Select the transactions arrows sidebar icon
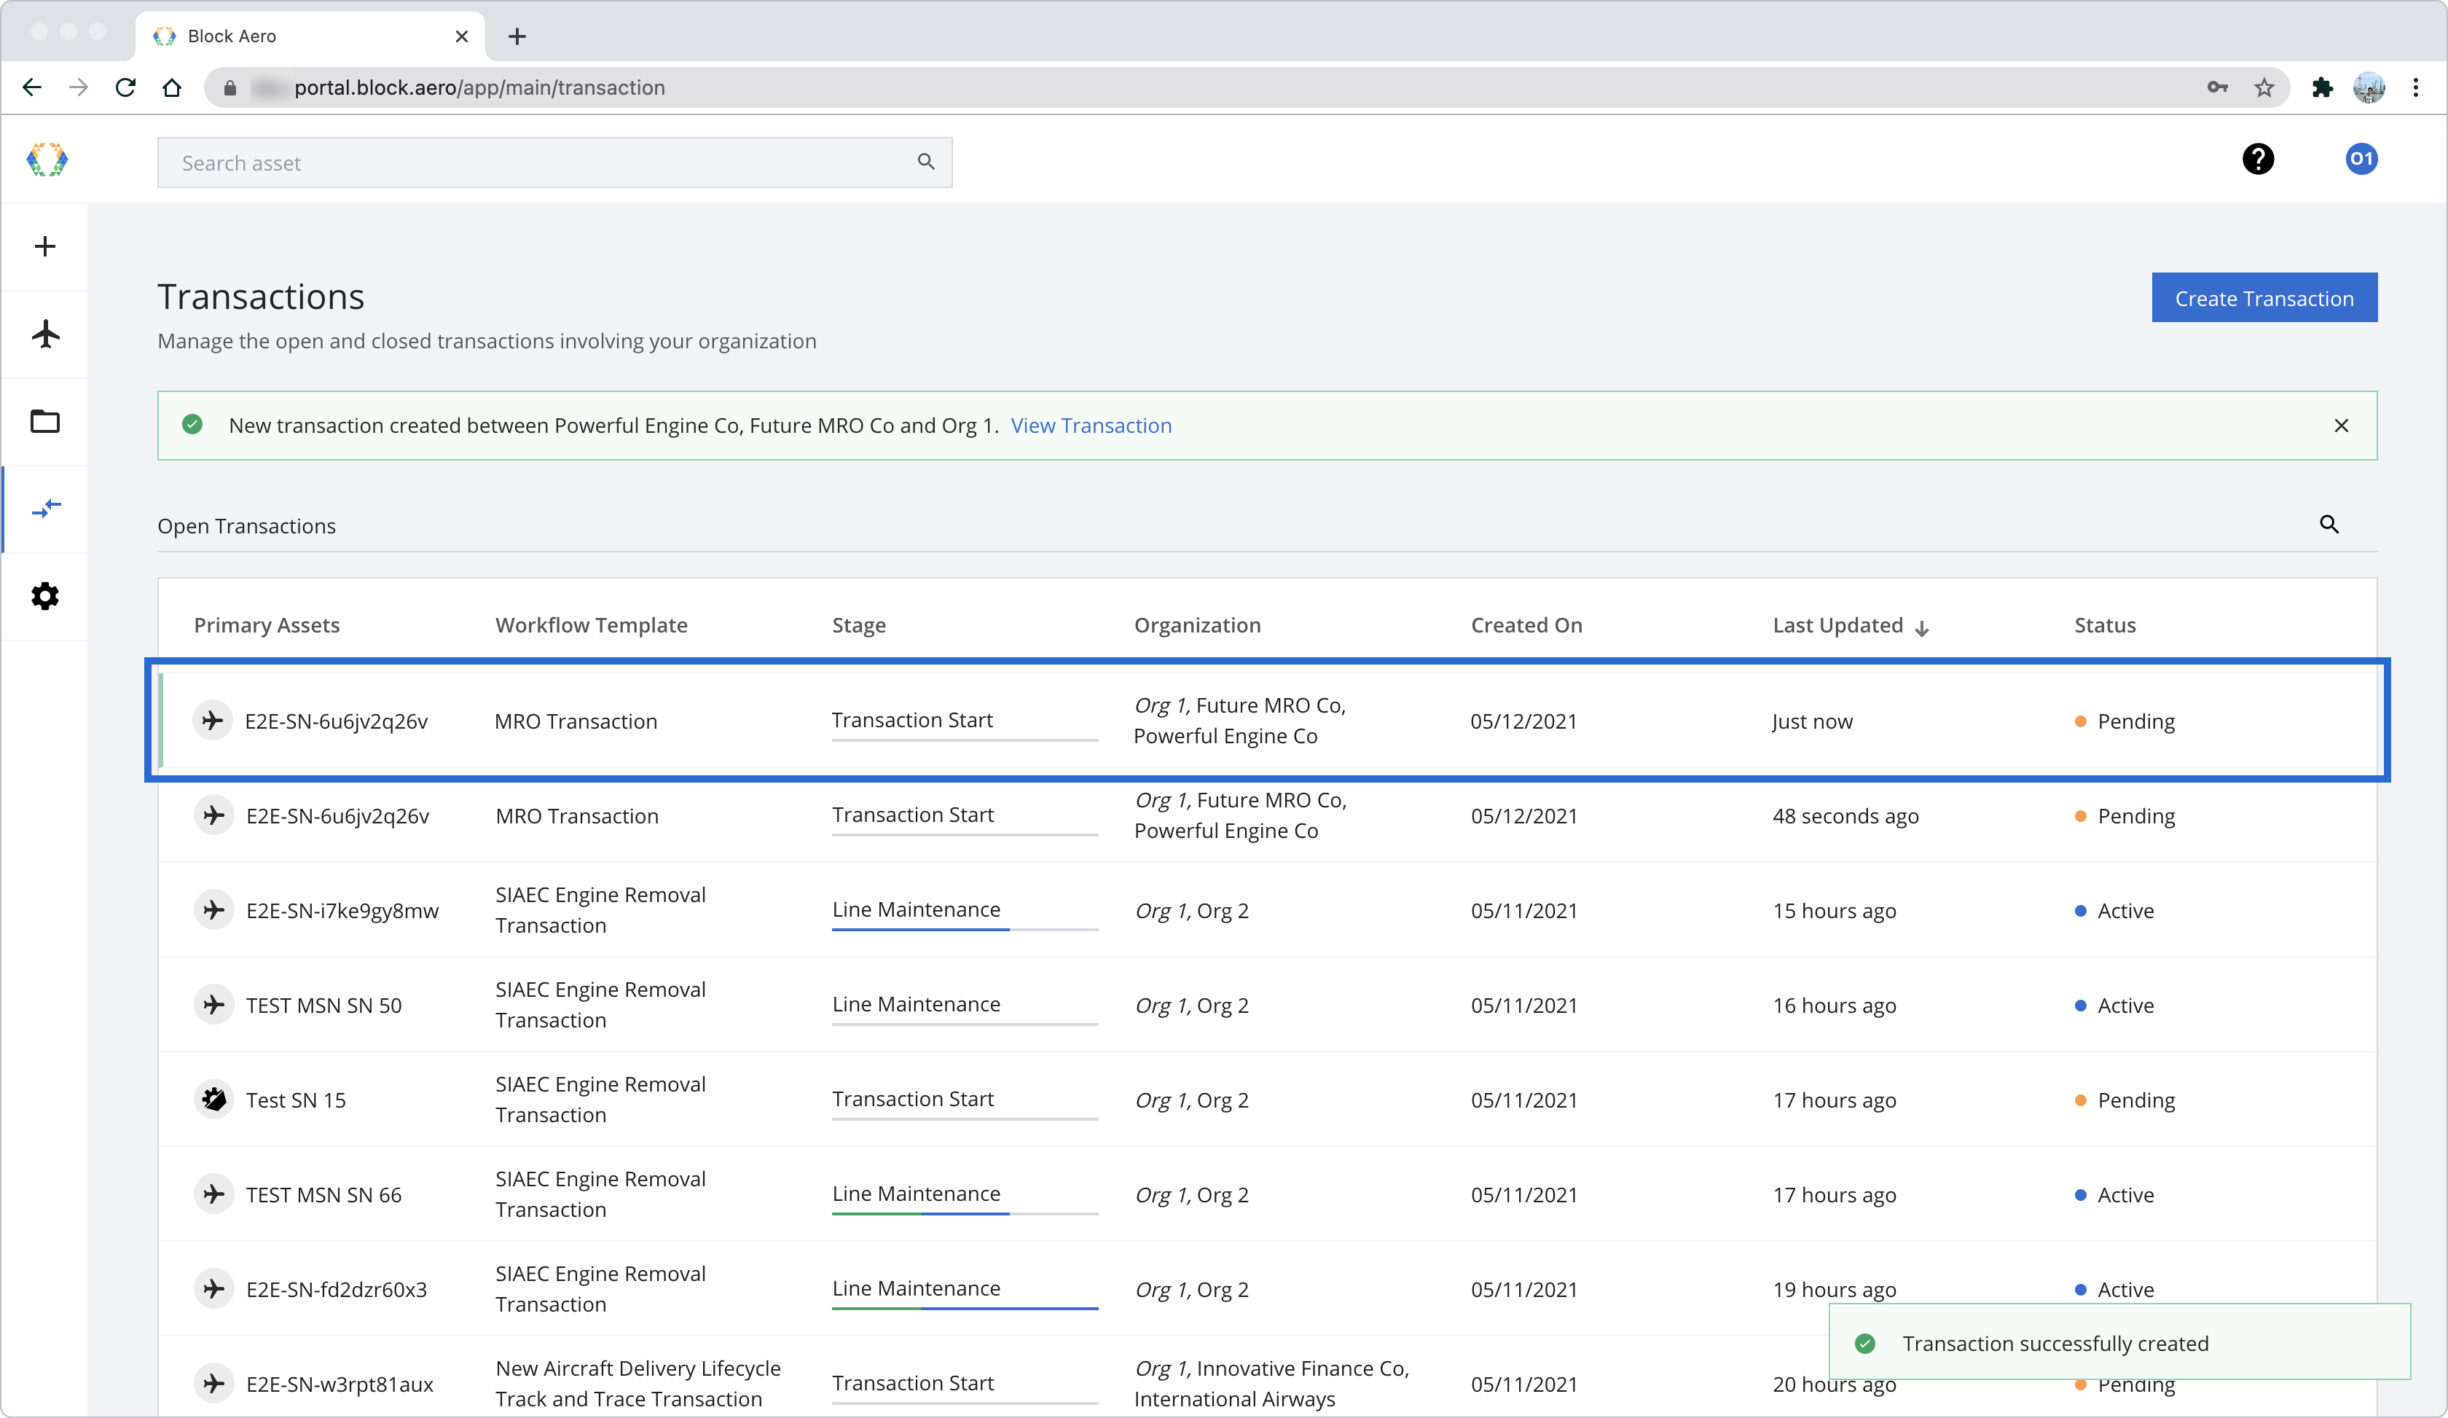 tap(46, 509)
